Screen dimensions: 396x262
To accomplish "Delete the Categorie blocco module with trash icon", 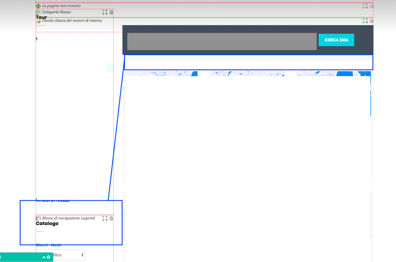I will [111, 12].
